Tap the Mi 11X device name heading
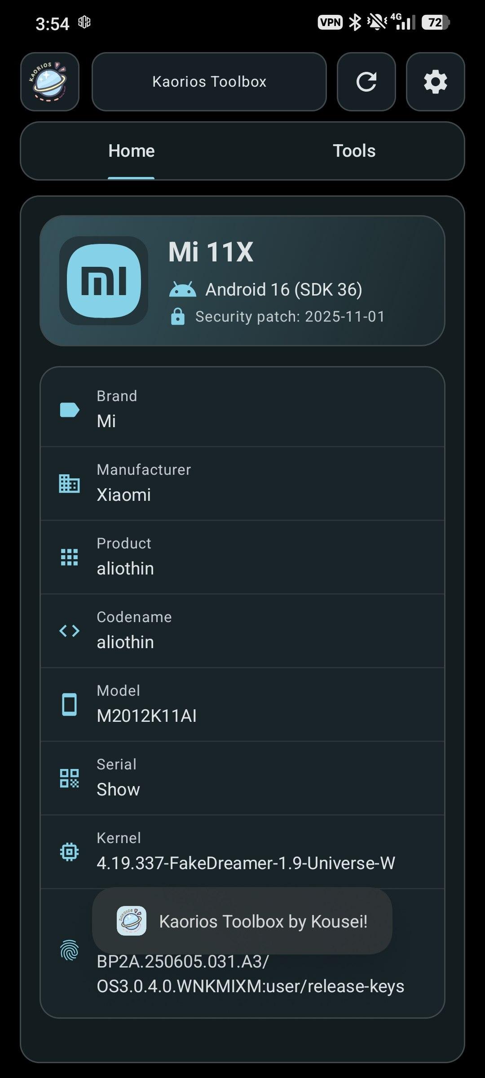The height and width of the screenshot is (1078, 485). click(x=211, y=252)
